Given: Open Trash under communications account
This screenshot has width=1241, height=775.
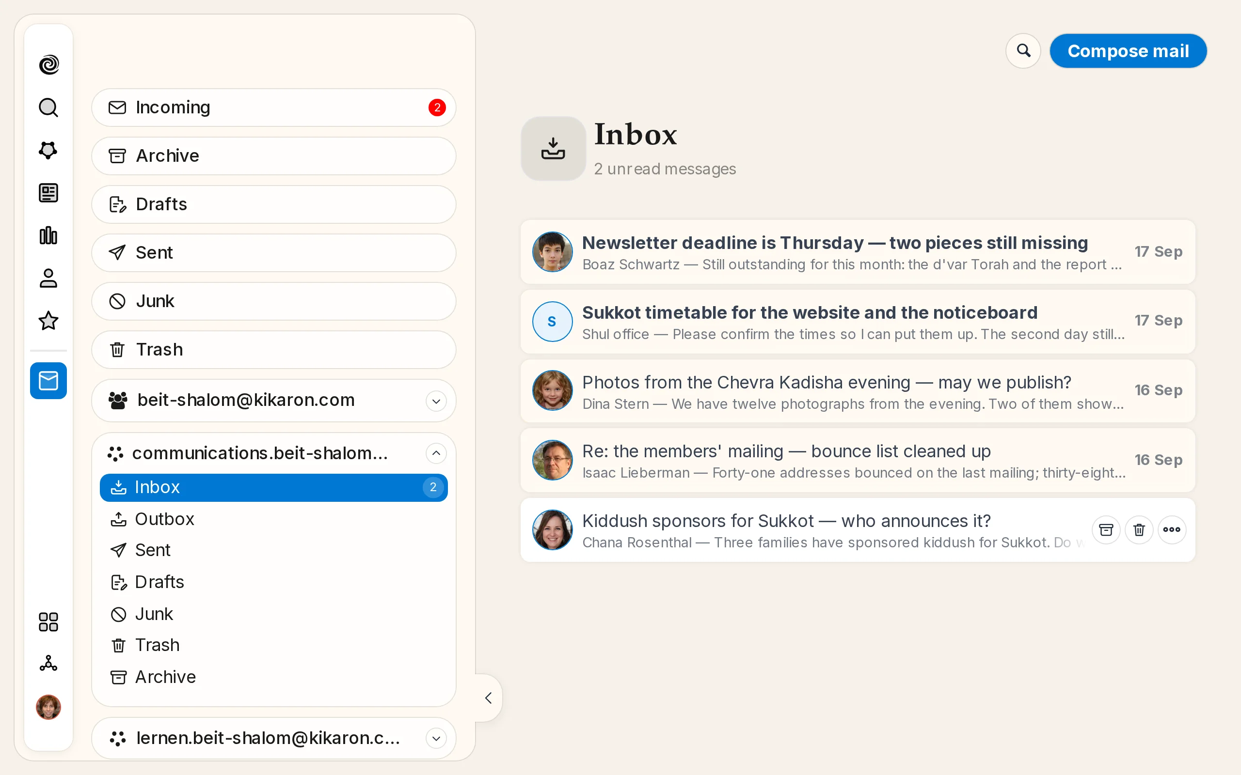Looking at the screenshot, I should tap(274, 645).
